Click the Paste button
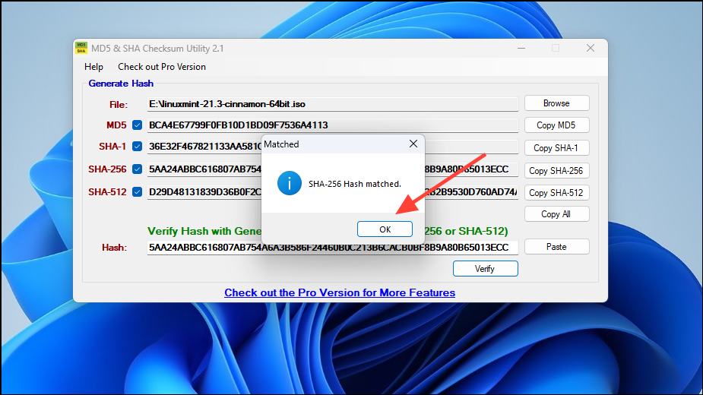The image size is (703, 395). point(557,247)
